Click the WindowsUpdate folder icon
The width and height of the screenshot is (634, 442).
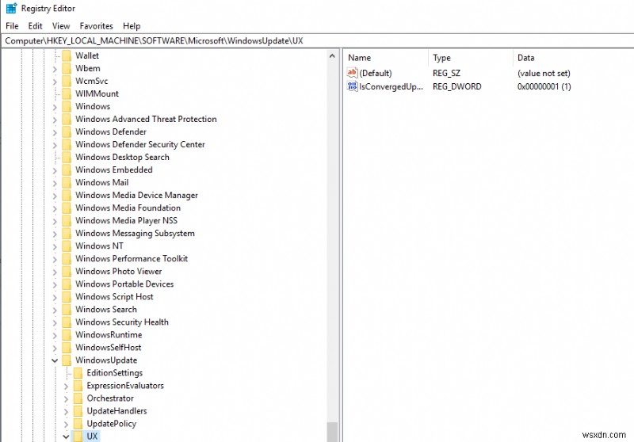point(67,360)
